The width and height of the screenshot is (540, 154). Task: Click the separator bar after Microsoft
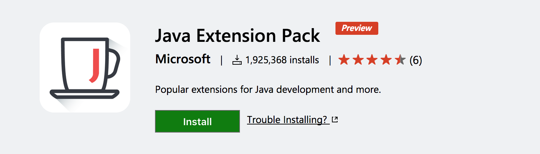pyautogui.click(x=222, y=60)
